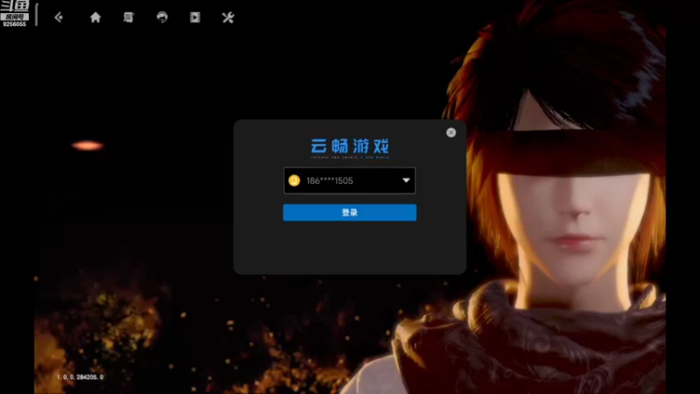Select the 186****1505 account field
Viewport: 700px width, 394px height.
[349, 180]
